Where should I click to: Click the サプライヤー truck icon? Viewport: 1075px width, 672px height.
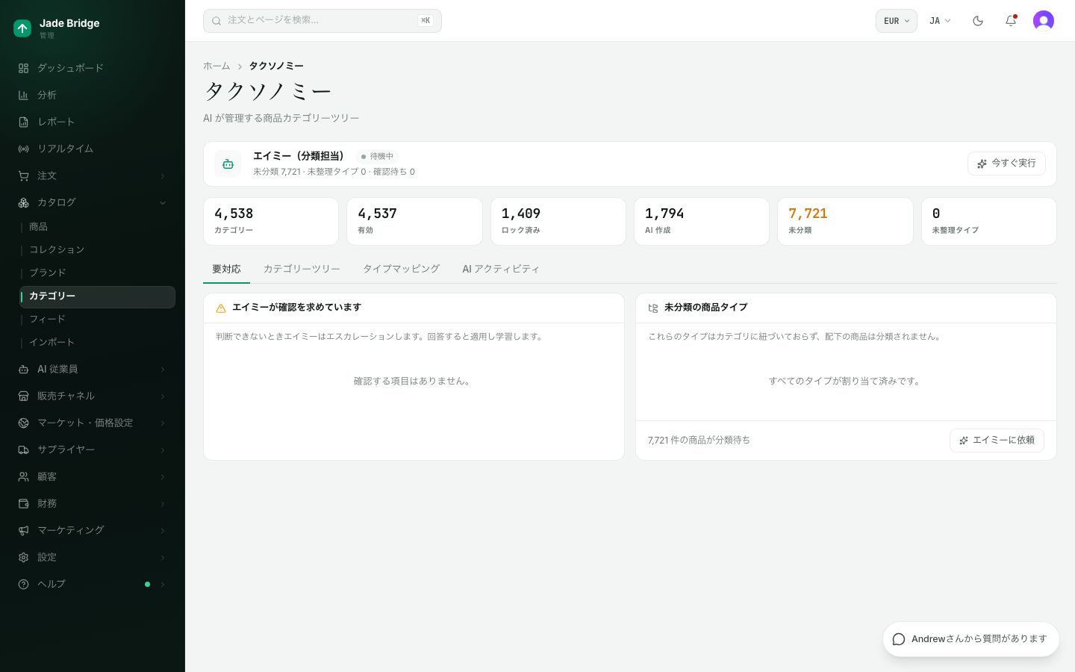click(x=23, y=449)
